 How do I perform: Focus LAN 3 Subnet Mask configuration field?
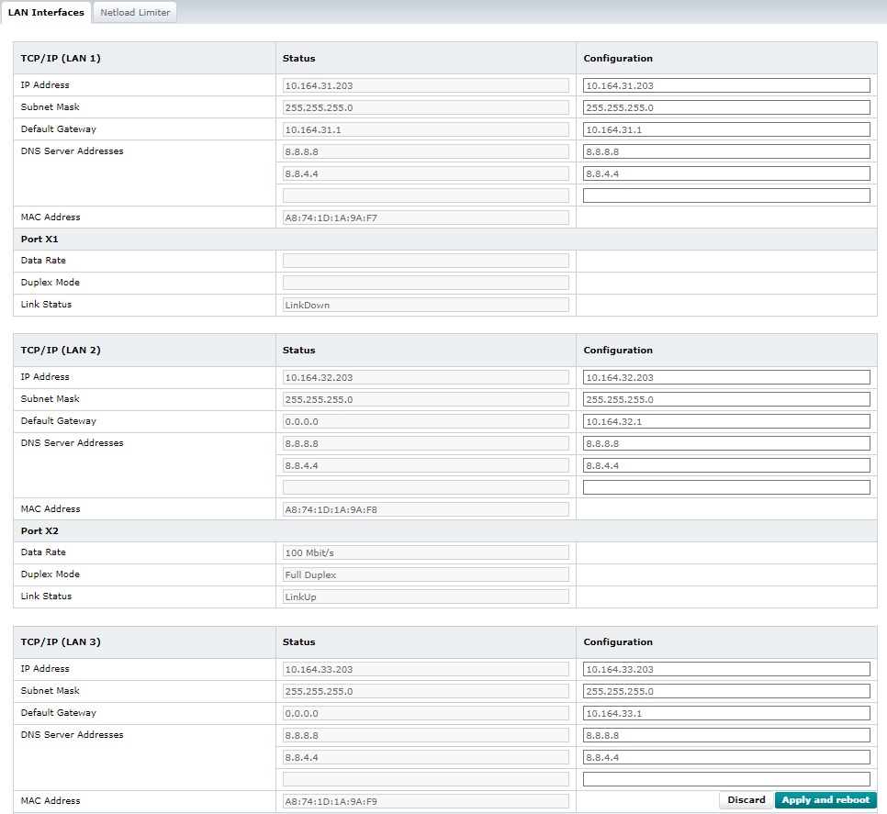coord(725,691)
